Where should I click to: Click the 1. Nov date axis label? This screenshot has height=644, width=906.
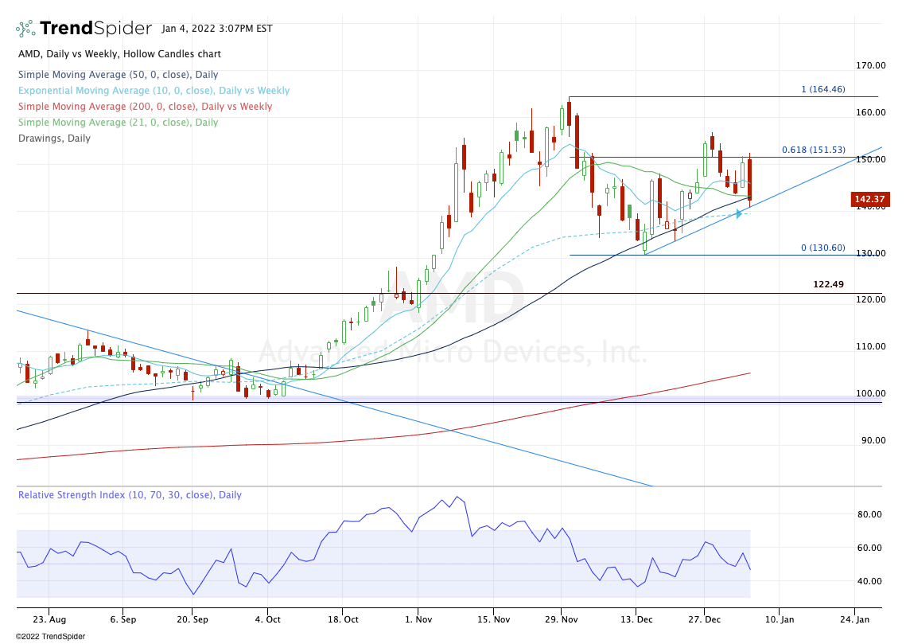coord(418,619)
